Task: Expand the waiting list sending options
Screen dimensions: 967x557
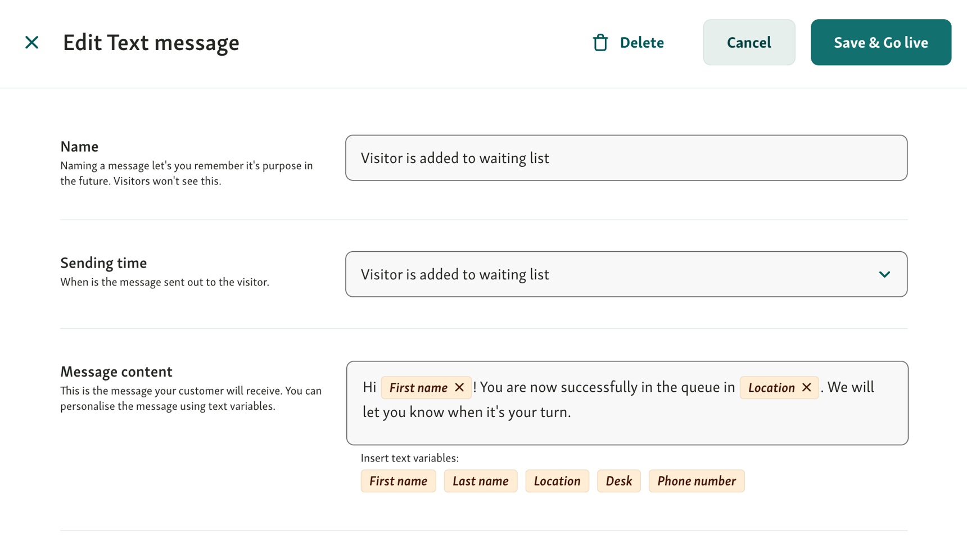Action: pos(626,275)
